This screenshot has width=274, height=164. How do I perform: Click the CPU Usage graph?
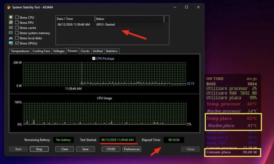point(104,113)
